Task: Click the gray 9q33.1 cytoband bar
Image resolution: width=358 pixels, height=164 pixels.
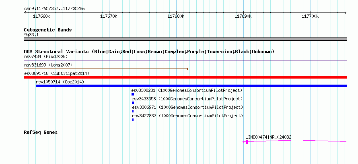Action: [185, 39]
